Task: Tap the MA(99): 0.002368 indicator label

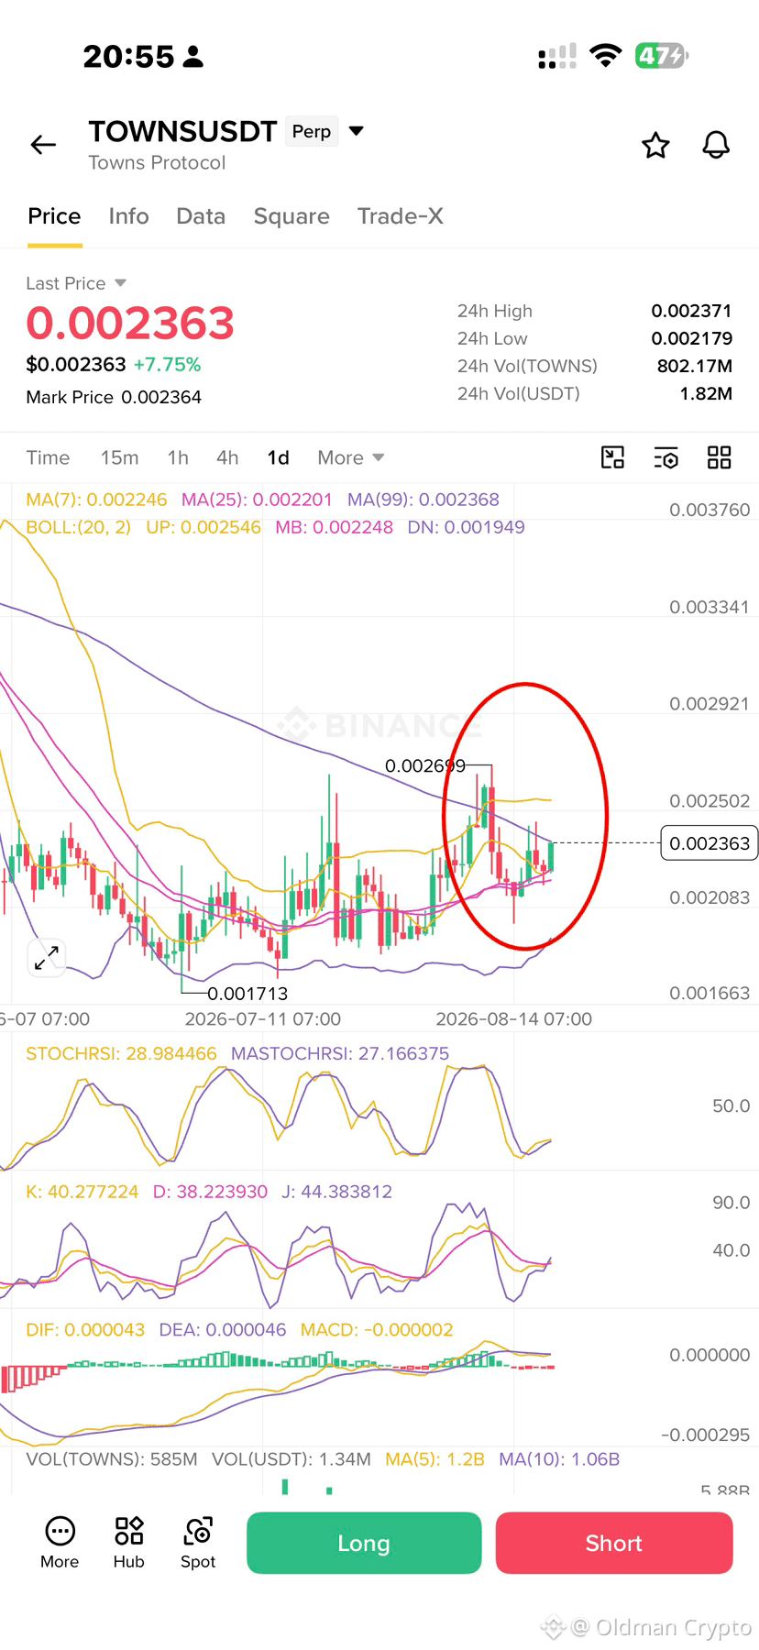Action: pos(423,500)
